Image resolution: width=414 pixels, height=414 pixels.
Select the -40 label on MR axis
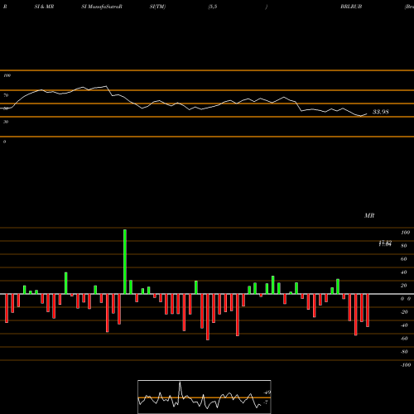[404, 325]
